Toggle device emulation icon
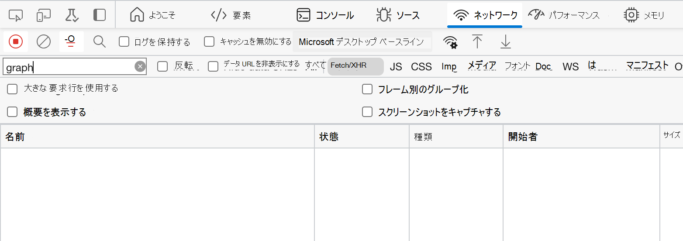Screen dimensions: 683x241 [43, 15]
